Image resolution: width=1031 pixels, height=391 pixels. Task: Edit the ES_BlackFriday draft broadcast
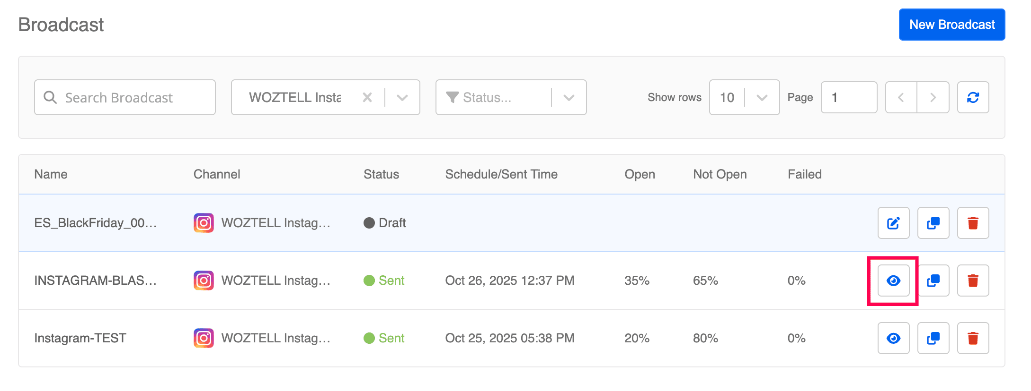[893, 223]
